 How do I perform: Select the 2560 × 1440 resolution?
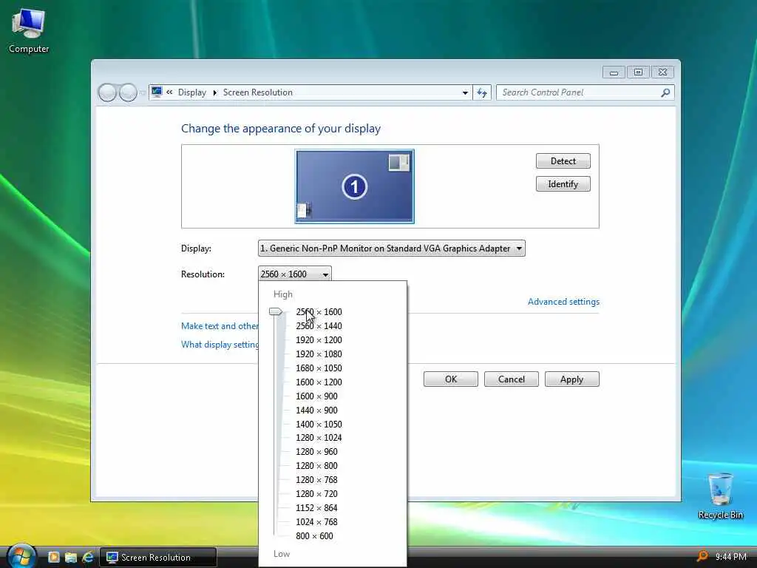click(x=319, y=326)
